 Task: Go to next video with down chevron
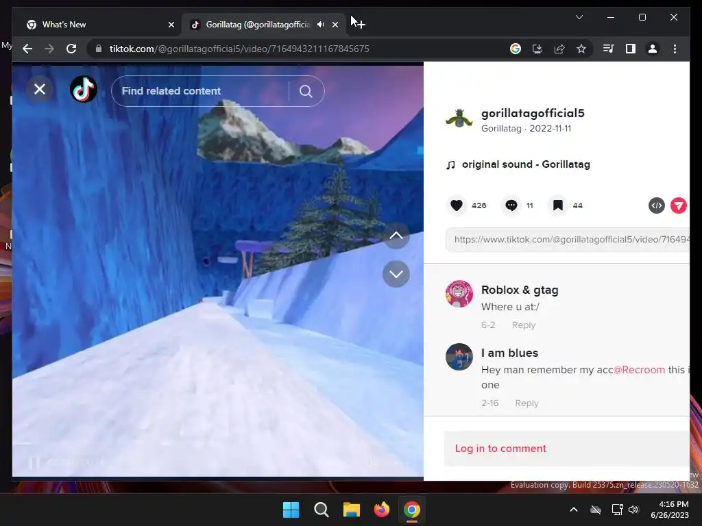pyautogui.click(x=396, y=274)
